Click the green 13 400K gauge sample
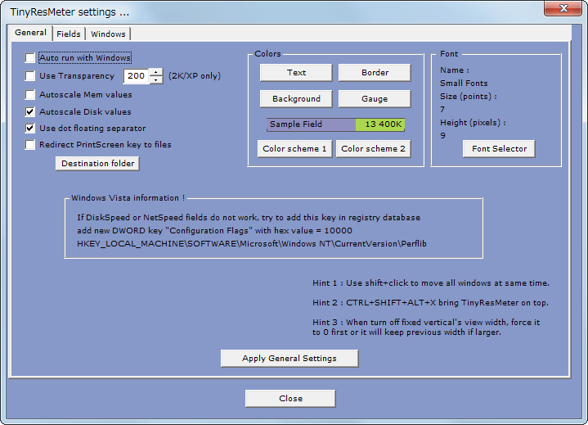Viewport: 588px width, 425px height. (x=380, y=124)
